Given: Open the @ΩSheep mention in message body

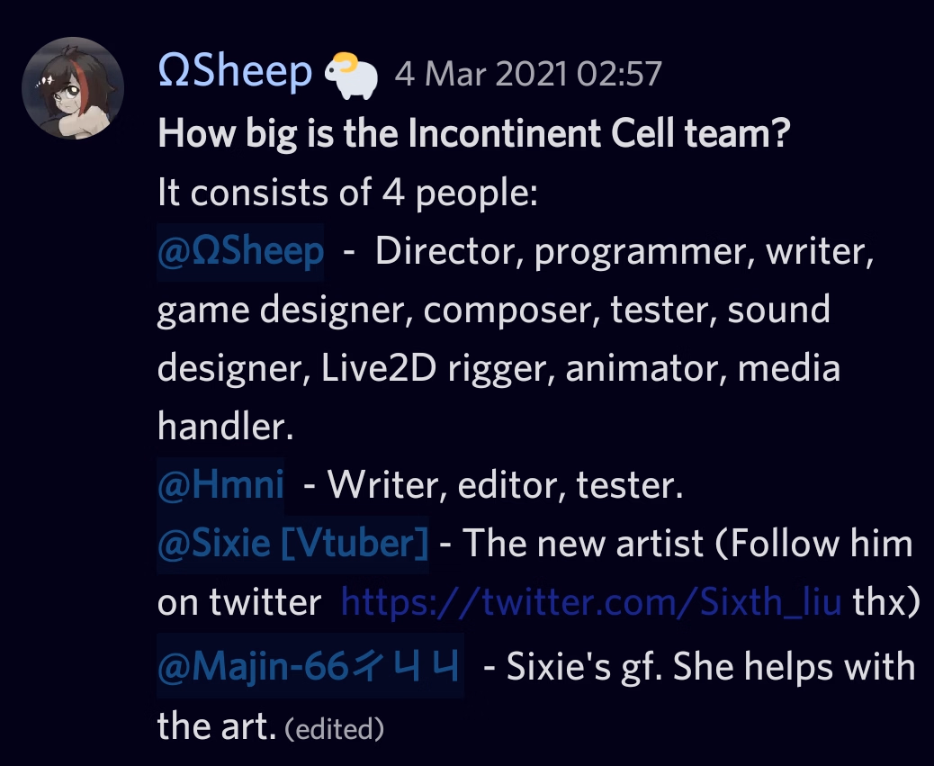Looking at the screenshot, I should click(x=240, y=252).
